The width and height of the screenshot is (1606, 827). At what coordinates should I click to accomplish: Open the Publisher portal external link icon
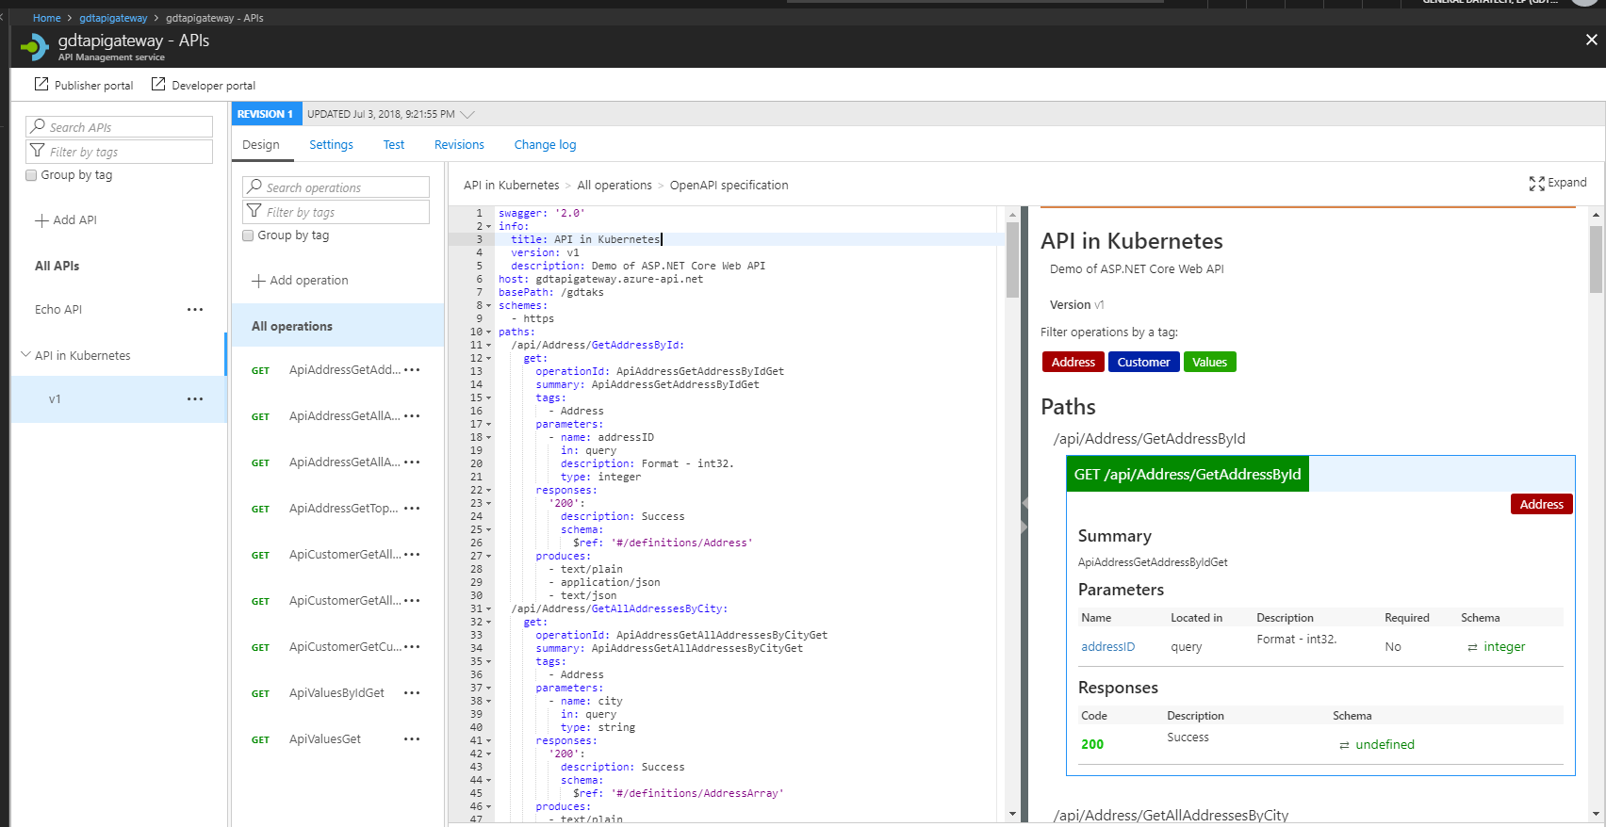point(41,85)
